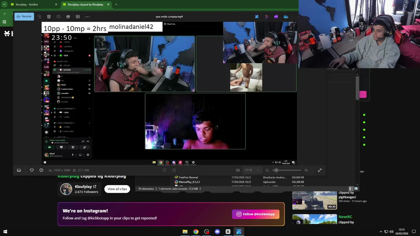Screen dimensions: 420x236
Task: Open the NewtRC clip link
Action: (345, 217)
